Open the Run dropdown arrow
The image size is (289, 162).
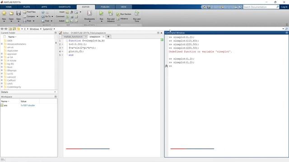click(x=101, y=21)
